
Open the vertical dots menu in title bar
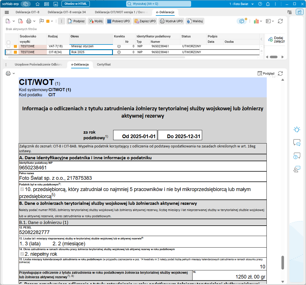pyautogui.click(x=275, y=4)
